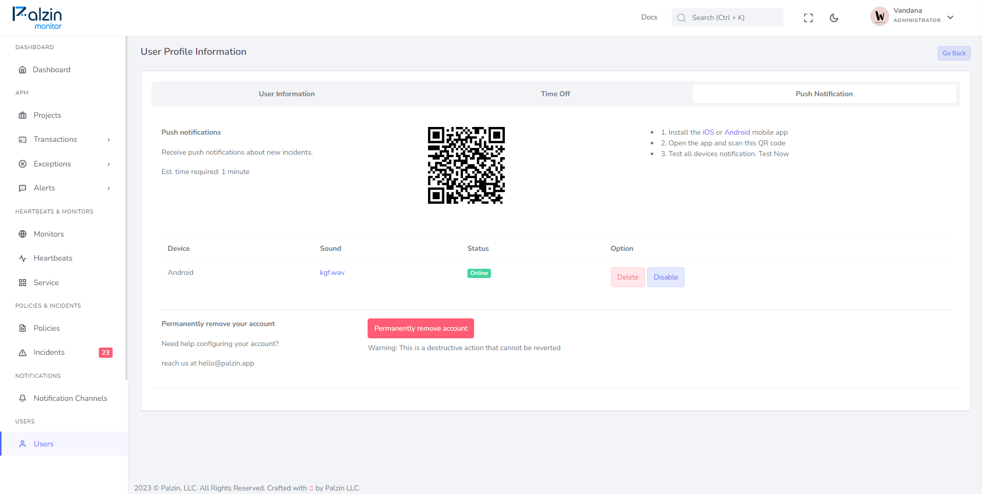Open the Android app link
Screen dimensions: 982x494
tap(737, 133)
